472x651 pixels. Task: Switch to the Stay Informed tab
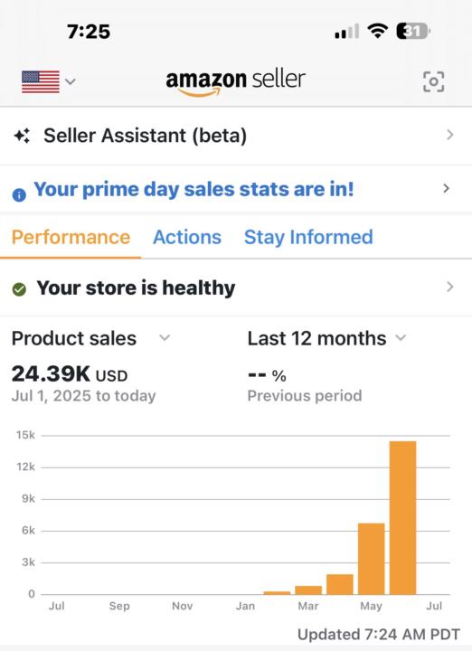(x=308, y=237)
